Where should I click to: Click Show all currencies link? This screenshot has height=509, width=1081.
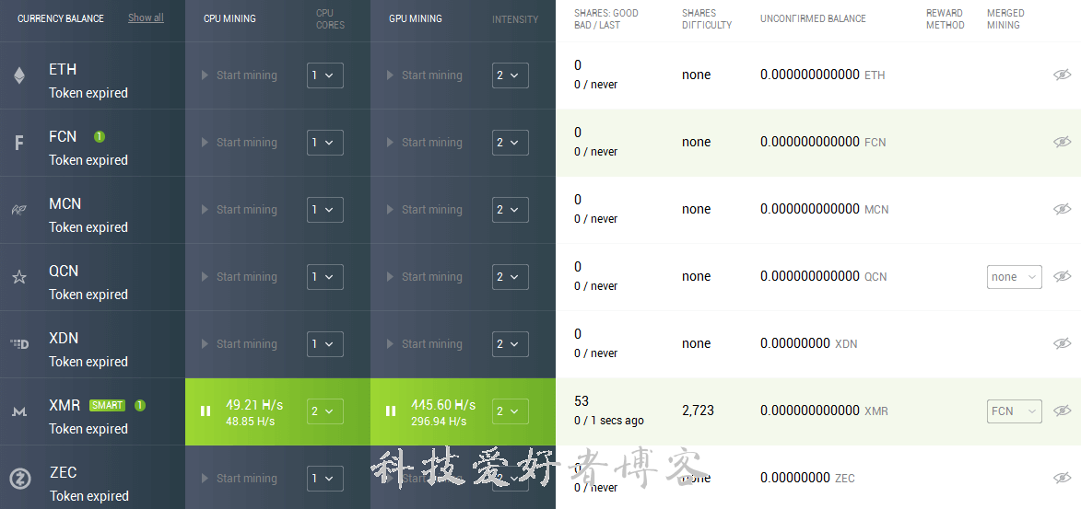147,17
